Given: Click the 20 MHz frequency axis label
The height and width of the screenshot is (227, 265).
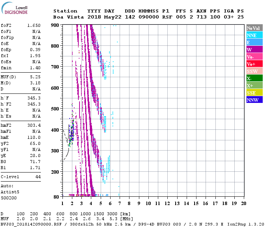Looking at the screenshot, I should tap(243, 204).
